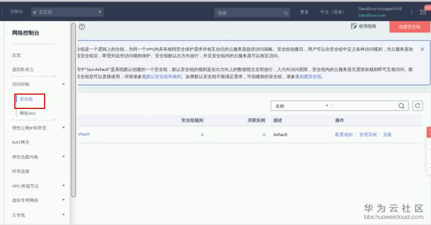The image size is (431, 225).
Task: Open the region selector dropdown in top bar
Action: point(67,12)
